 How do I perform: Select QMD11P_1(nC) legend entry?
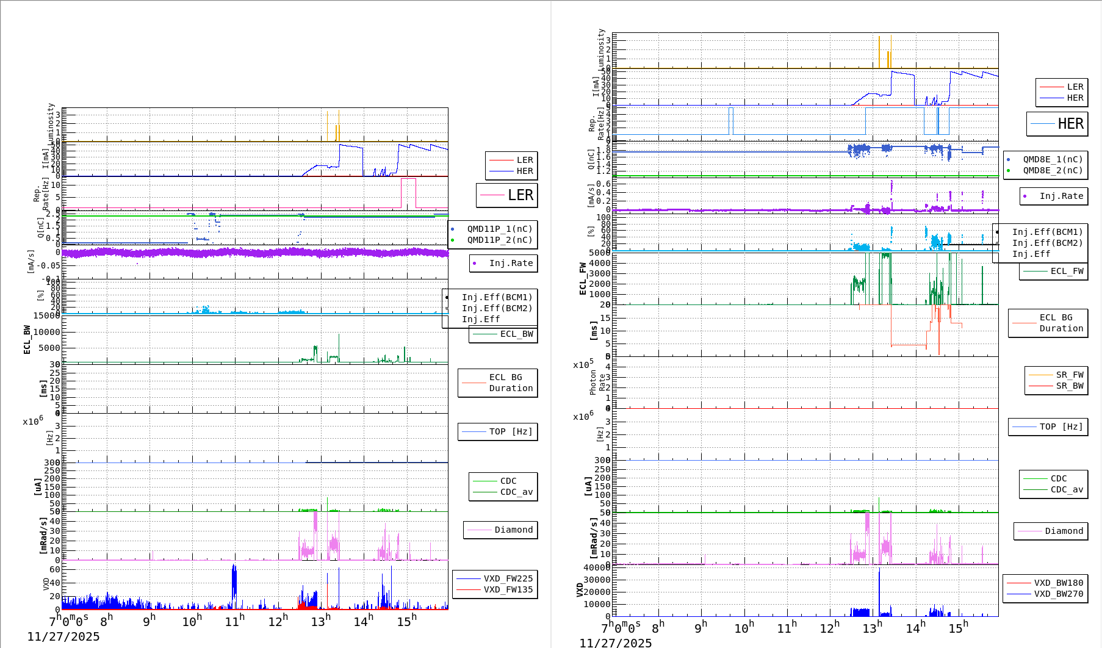point(499,229)
